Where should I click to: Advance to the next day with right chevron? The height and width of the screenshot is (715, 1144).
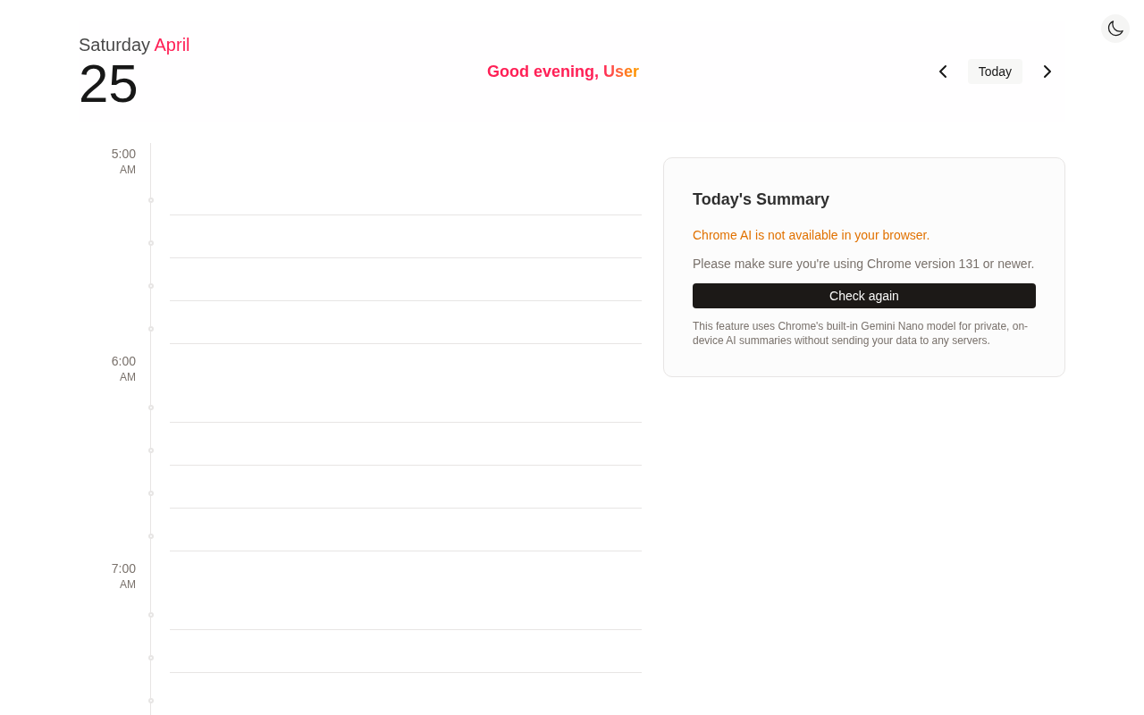(1047, 71)
